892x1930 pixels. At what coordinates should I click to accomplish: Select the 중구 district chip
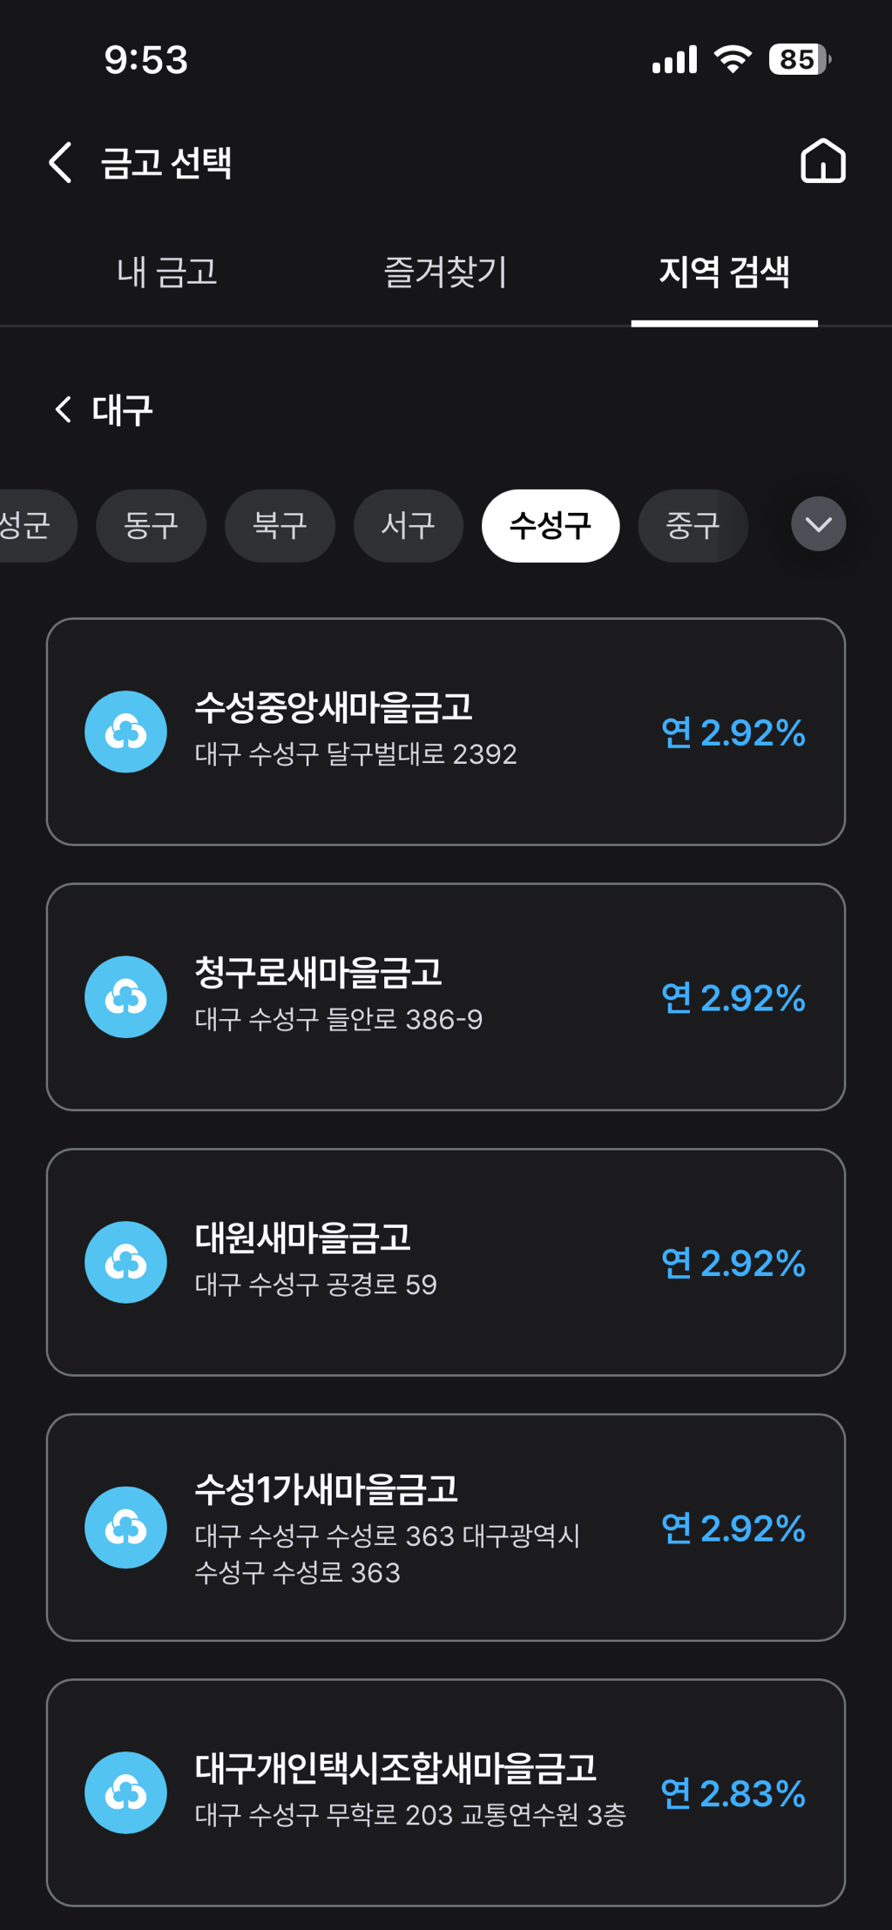click(x=693, y=525)
